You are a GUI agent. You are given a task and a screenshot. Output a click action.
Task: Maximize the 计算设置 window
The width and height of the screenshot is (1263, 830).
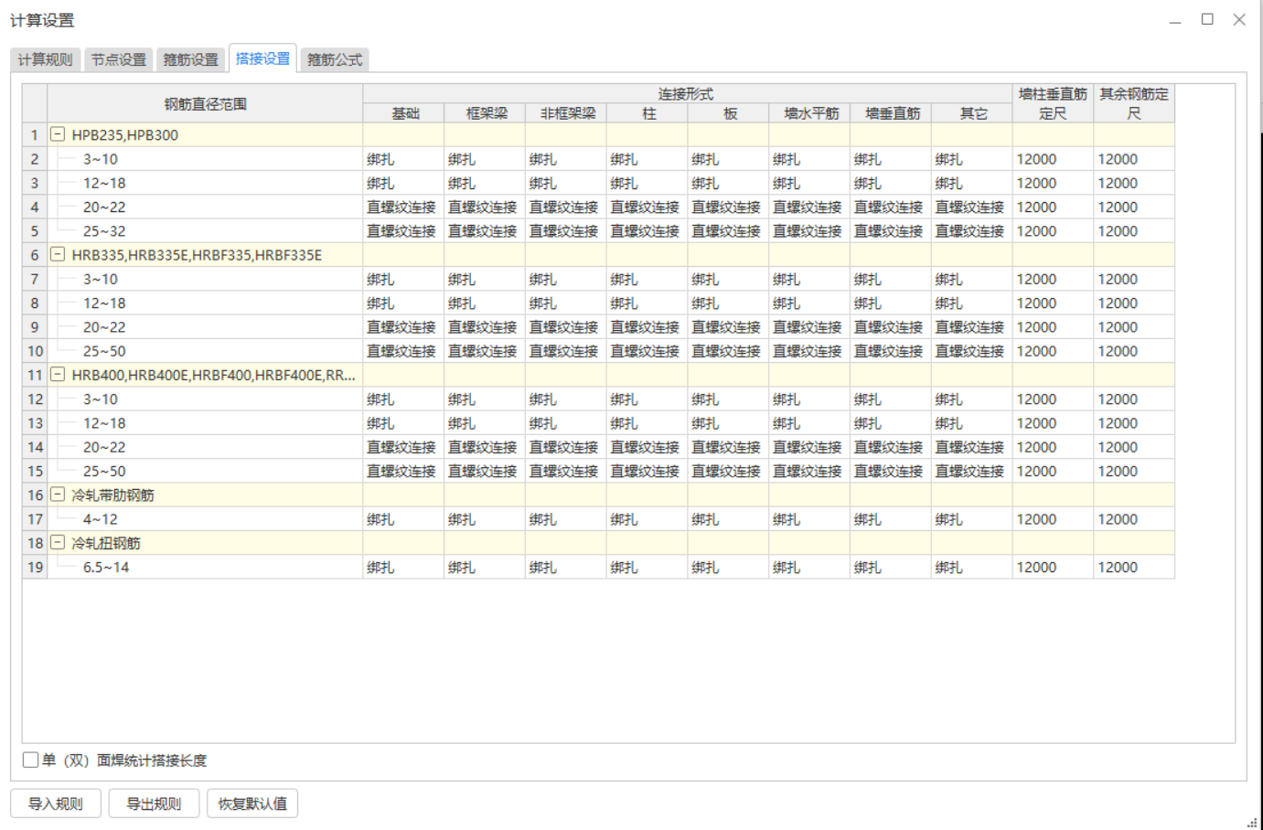click(x=1207, y=19)
